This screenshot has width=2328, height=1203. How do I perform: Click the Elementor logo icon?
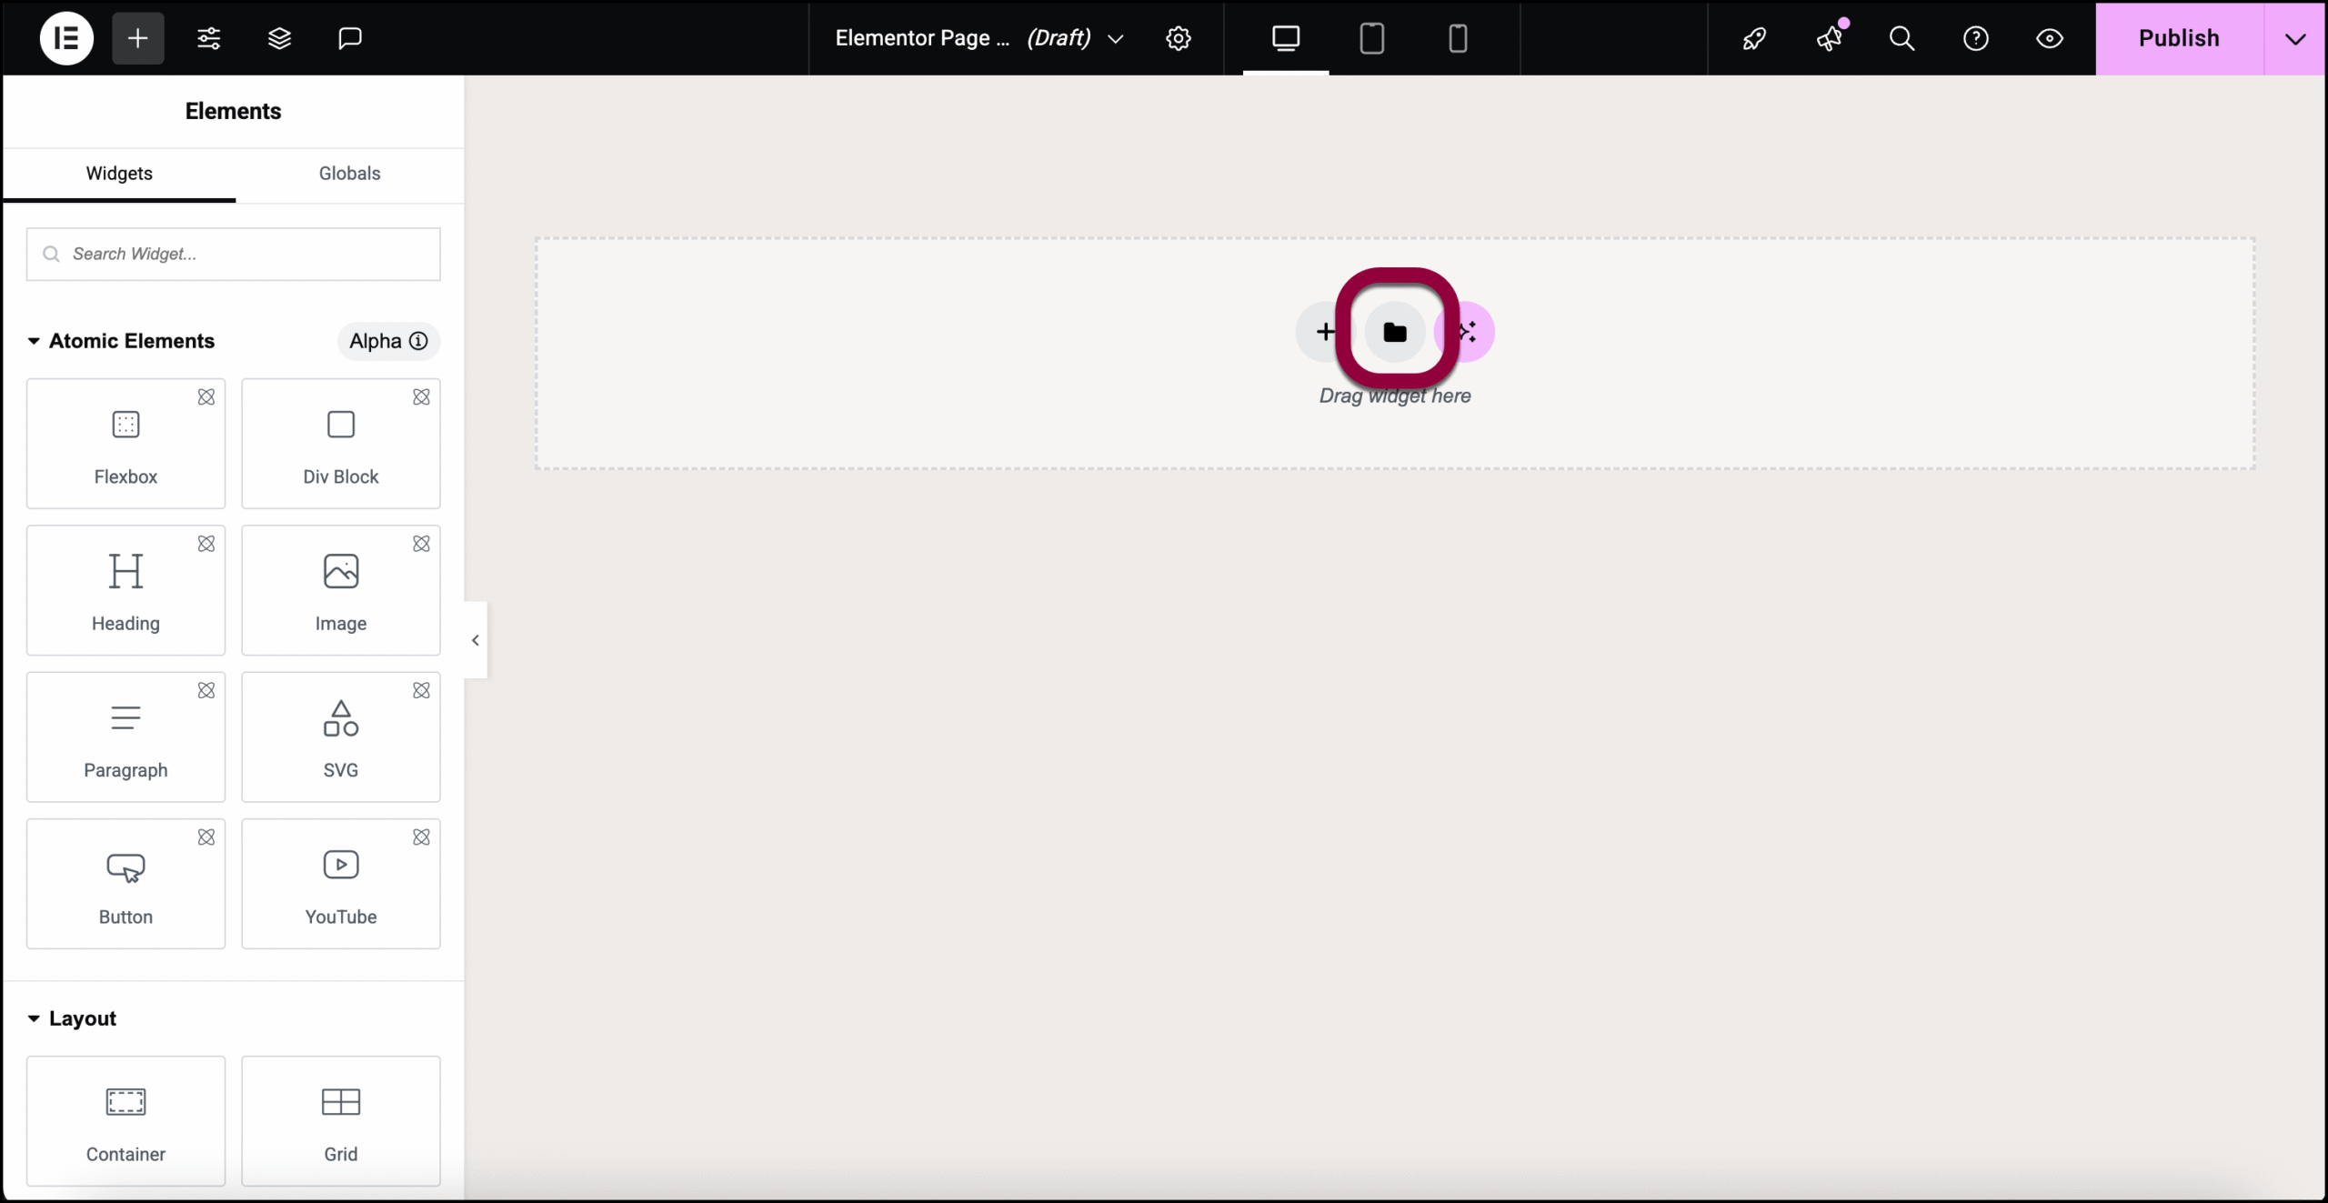pos(66,38)
